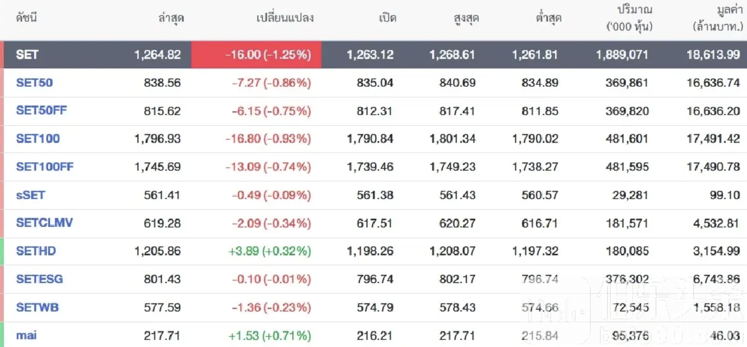The width and height of the screenshot is (747, 347).
Task: Click the มูลค่า value column header
Action: pyautogui.click(x=718, y=18)
